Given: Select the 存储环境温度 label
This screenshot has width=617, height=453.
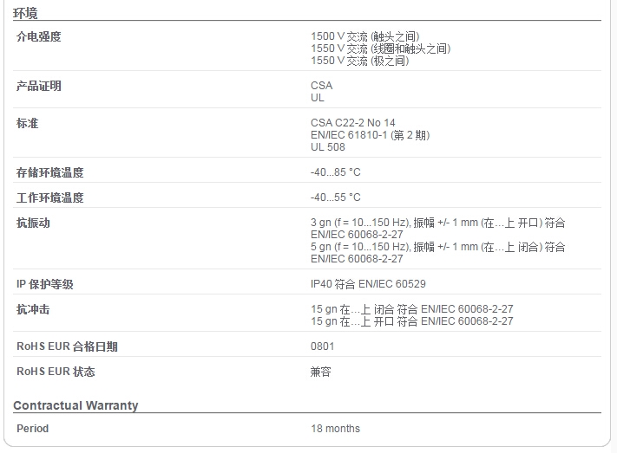Looking at the screenshot, I should click(x=50, y=172).
